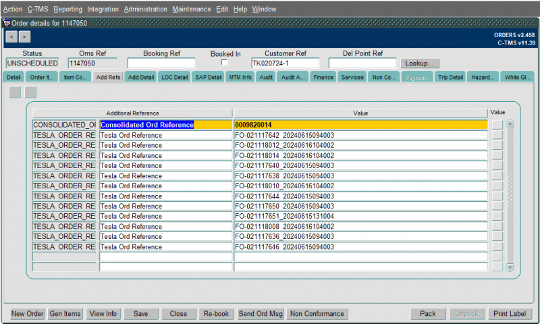Open the Help menu
This screenshot has width=540, height=326.
tap(240, 9)
